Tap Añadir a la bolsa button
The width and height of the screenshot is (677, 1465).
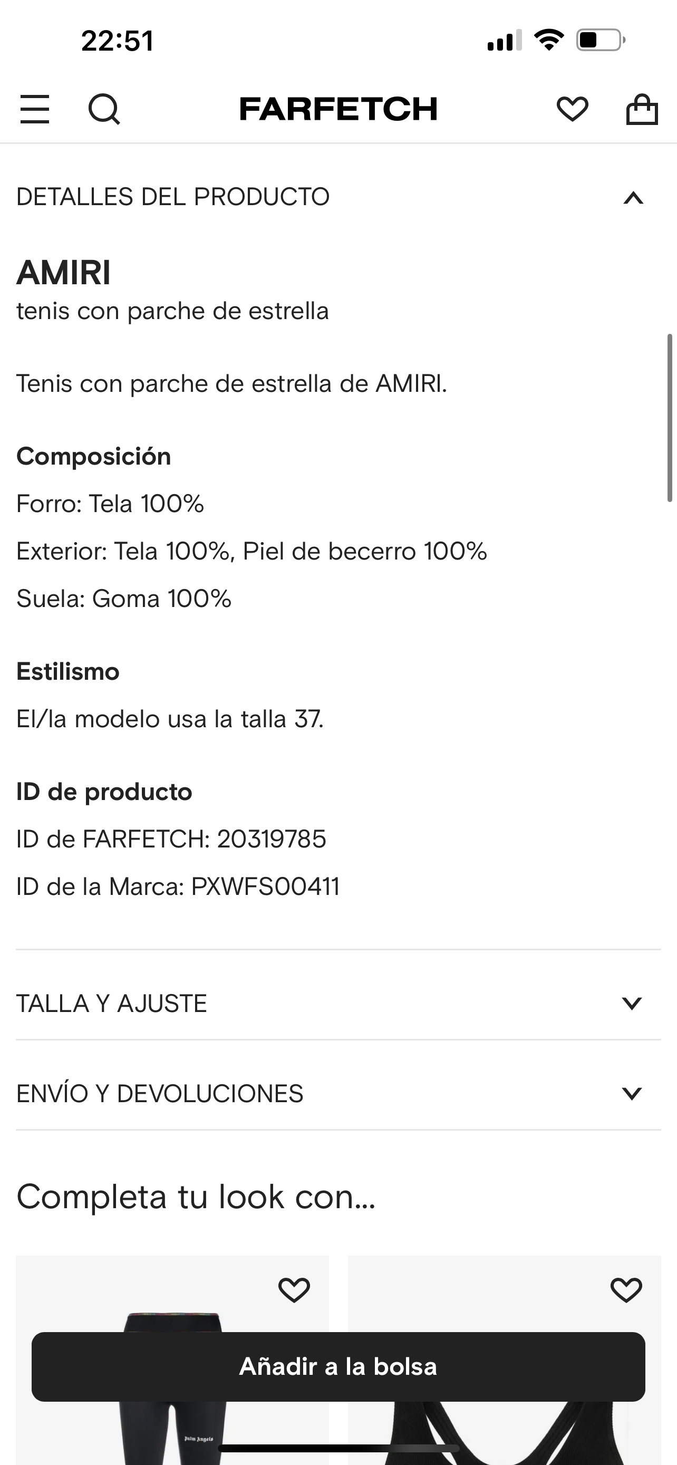pos(338,1366)
